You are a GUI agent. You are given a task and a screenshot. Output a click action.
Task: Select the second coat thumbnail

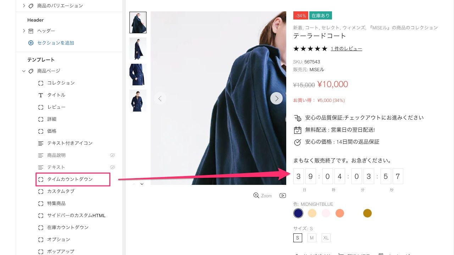pyautogui.click(x=138, y=49)
